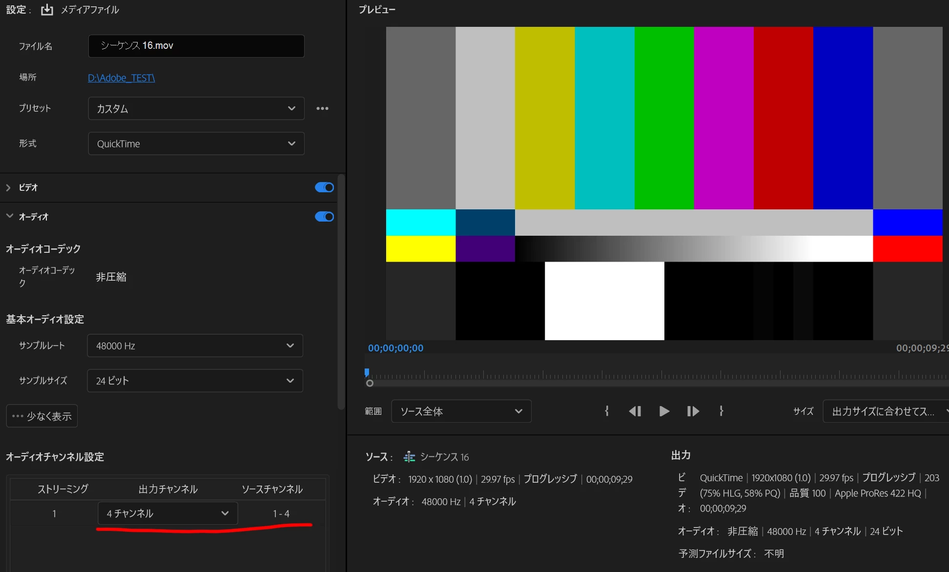This screenshot has width=949, height=572.
Task: Open preset options three-dot menu
Action: click(x=322, y=108)
